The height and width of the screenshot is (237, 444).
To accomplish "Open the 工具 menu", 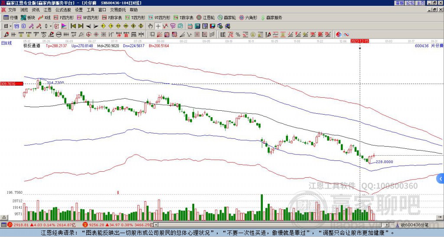I will (90, 10).
